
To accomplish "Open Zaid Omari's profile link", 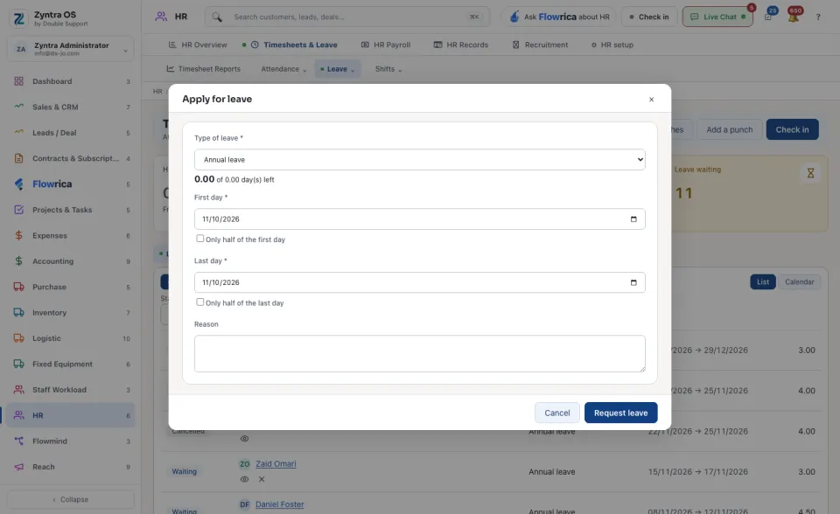I will pos(276,463).
